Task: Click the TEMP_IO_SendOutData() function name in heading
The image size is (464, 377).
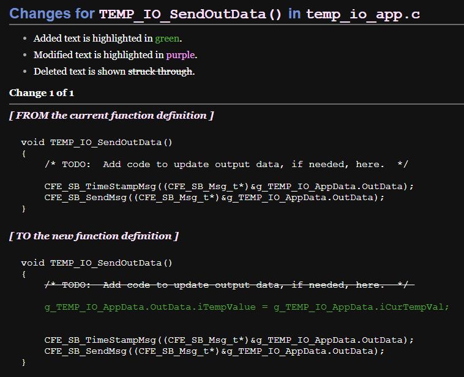Action: [x=190, y=13]
